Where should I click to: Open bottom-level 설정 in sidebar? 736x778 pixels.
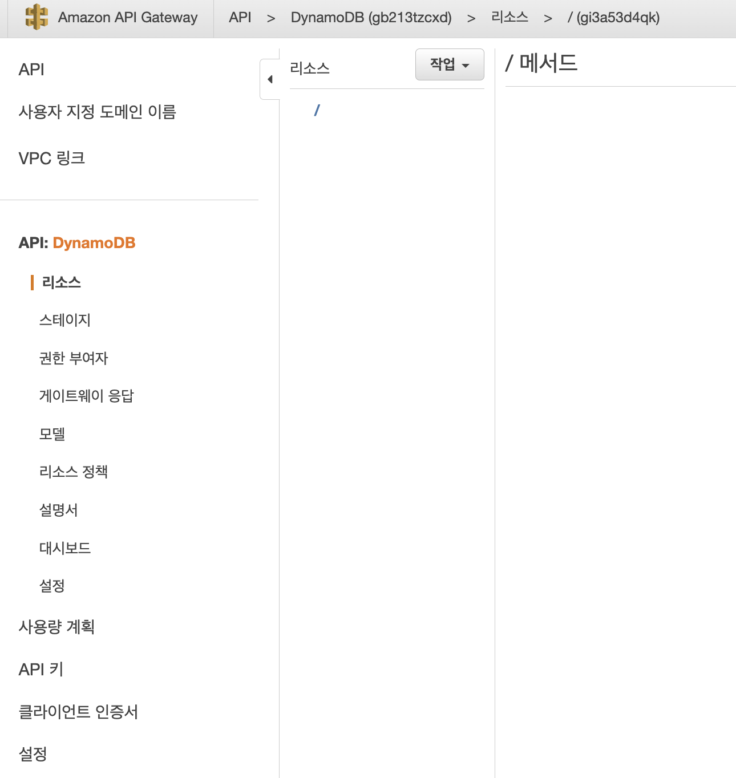tap(33, 754)
